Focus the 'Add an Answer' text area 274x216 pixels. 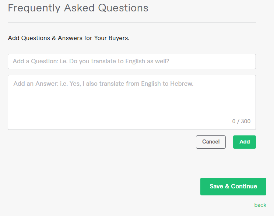click(x=132, y=102)
